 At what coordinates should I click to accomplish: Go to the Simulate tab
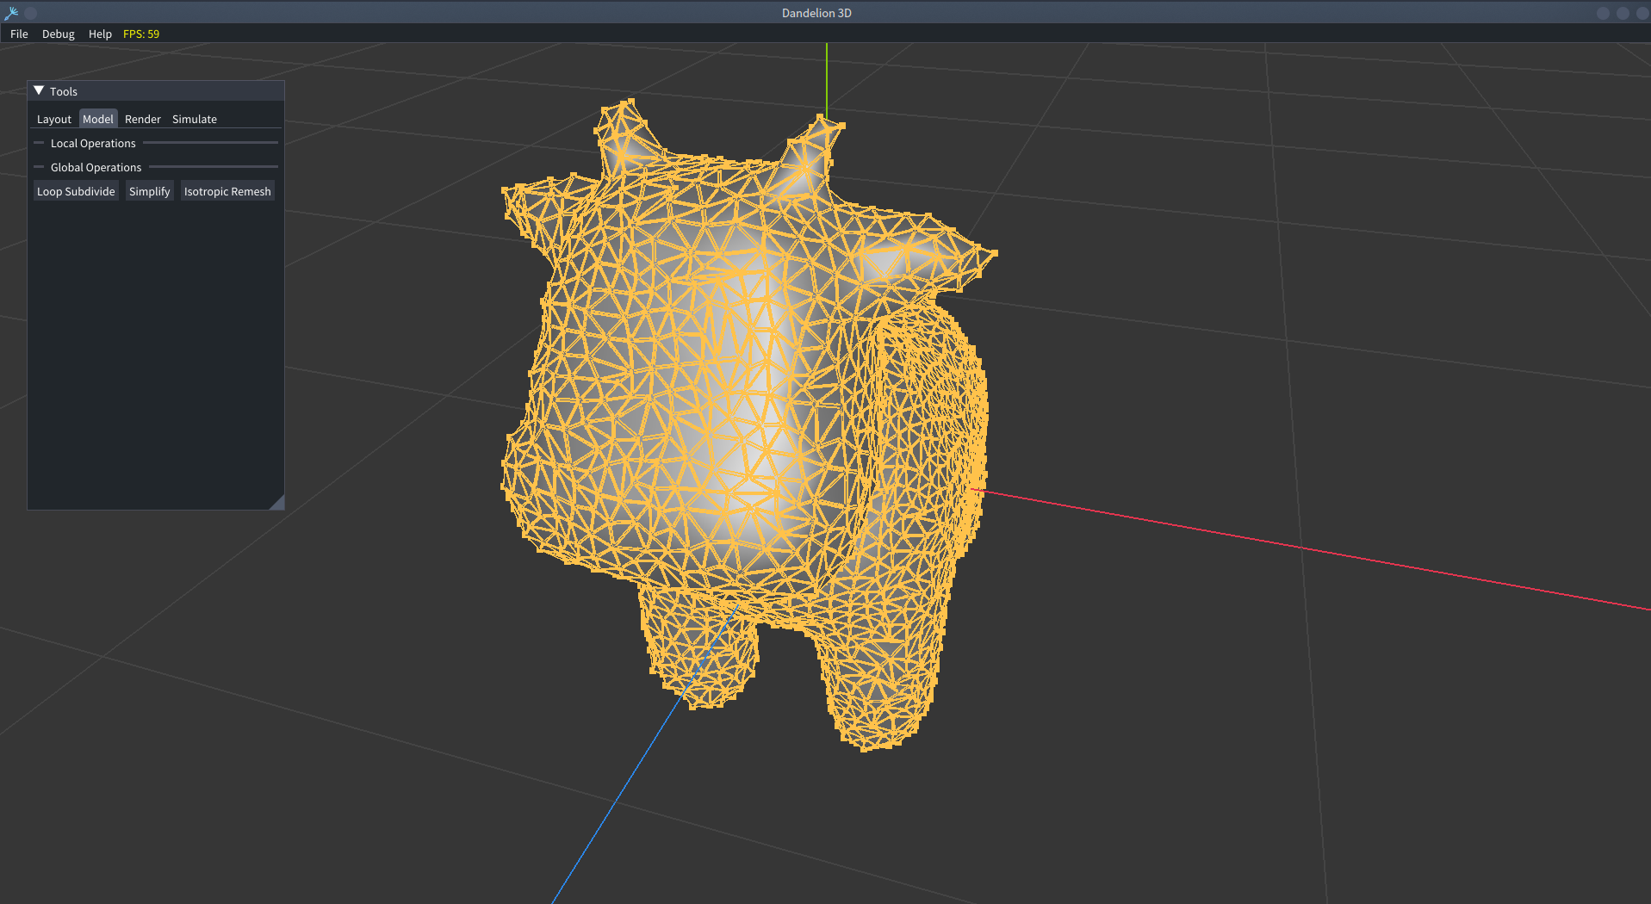194,119
